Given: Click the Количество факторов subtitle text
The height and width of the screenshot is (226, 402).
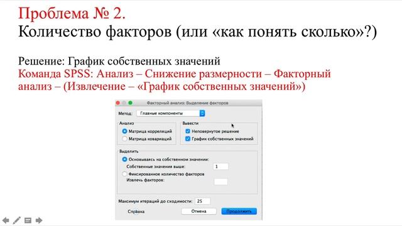Looking at the screenshot, I should tap(197, 32).
